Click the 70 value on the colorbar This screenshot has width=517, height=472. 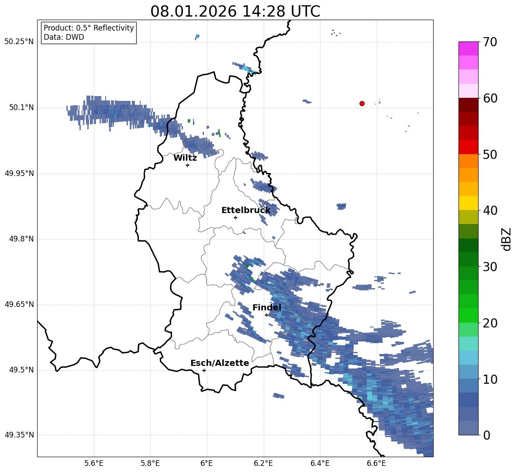tap(490, 42)
